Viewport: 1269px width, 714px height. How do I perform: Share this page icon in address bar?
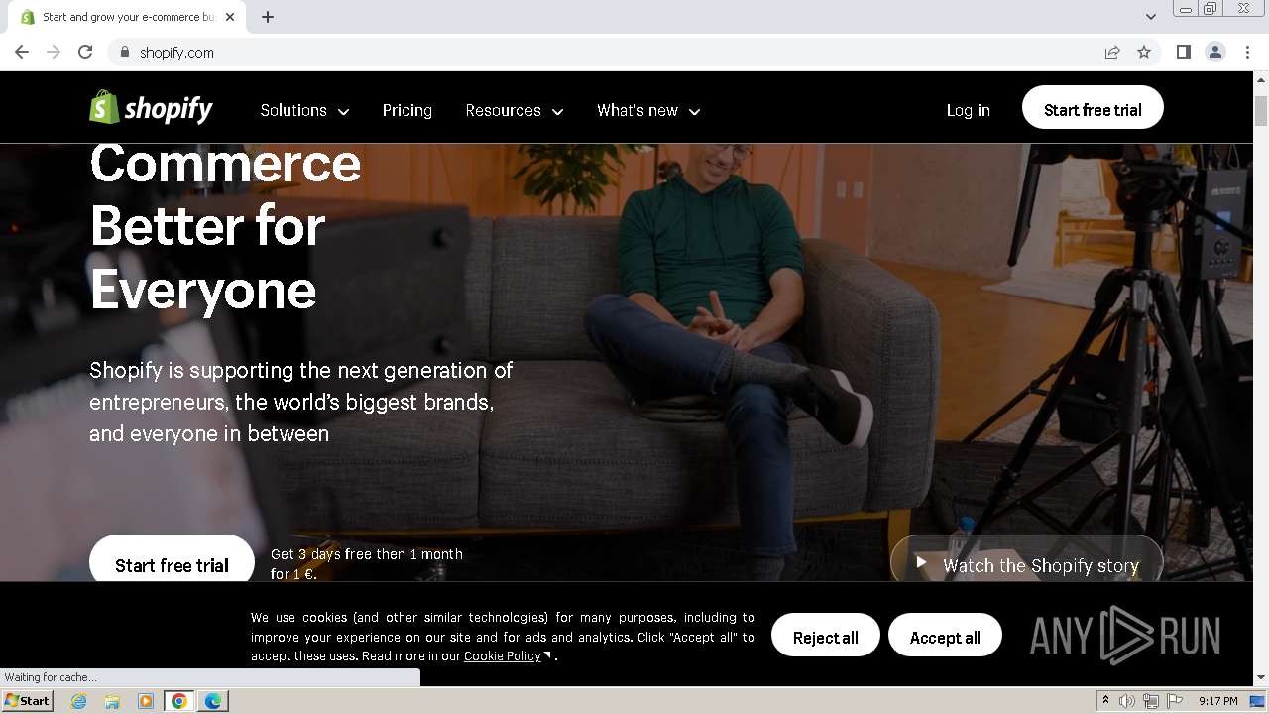[x=1112, y=52]
